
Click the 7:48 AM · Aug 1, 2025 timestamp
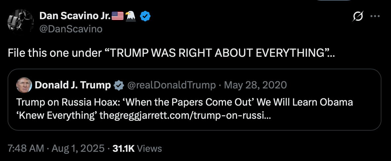click(x=55, y=148)
